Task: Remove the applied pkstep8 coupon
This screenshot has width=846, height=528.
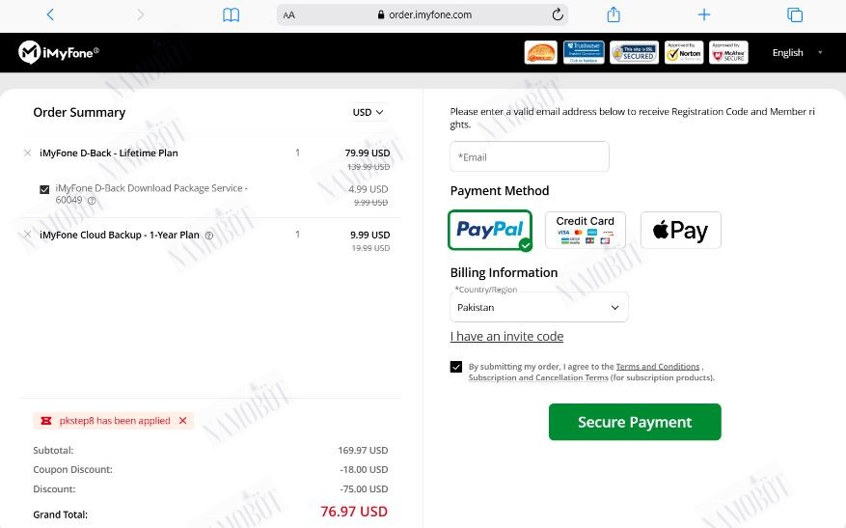Action: pos(183,421)
